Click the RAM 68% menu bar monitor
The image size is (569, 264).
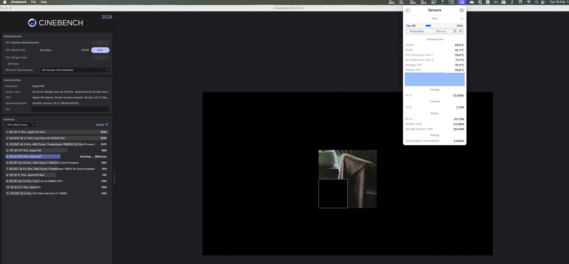click(x=413, y=2)
